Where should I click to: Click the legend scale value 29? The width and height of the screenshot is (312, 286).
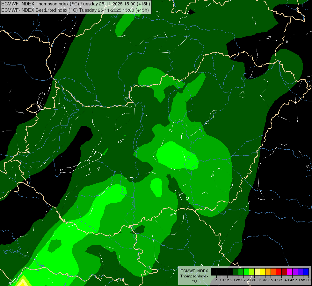click(249, 280)
